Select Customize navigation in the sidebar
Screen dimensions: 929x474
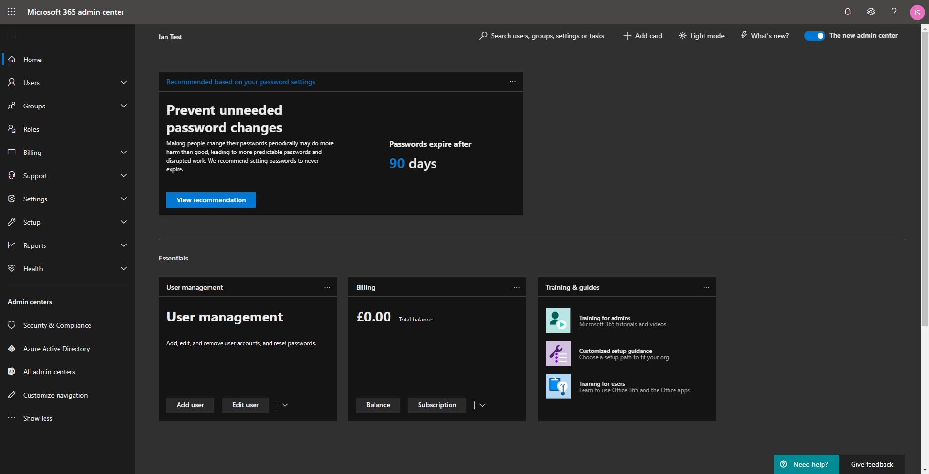tap(55, 395)
